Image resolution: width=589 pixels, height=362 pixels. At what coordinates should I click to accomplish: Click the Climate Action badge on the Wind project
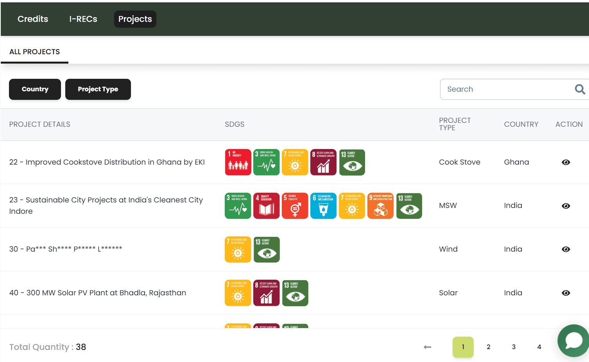[267, 249]
